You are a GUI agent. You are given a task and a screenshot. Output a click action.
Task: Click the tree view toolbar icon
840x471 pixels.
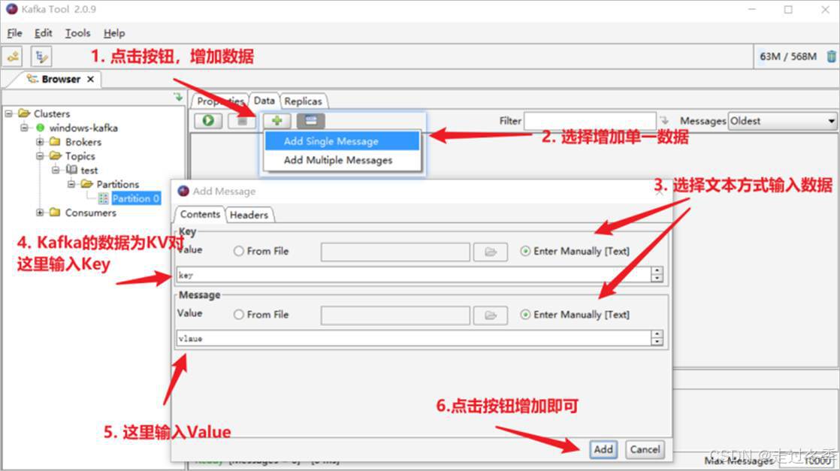[41, 56]
